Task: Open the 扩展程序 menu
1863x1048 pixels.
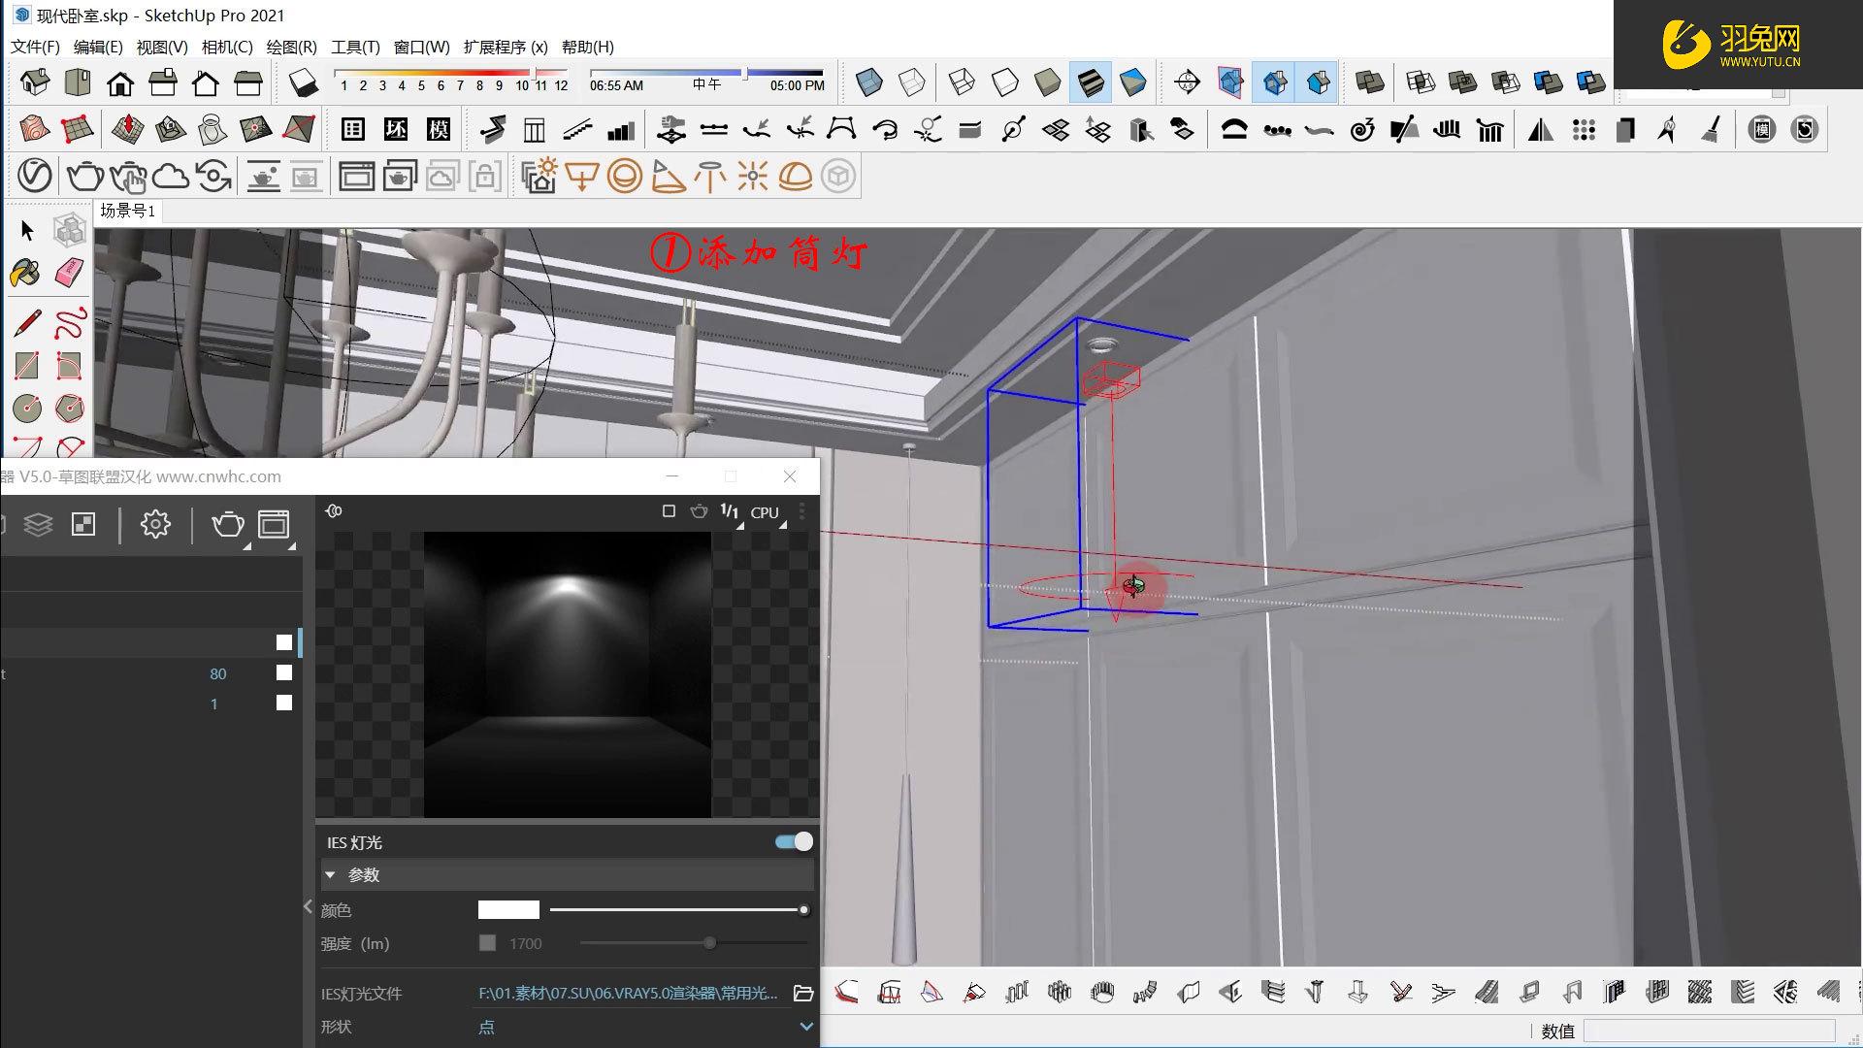Action: tap(502, 47)
